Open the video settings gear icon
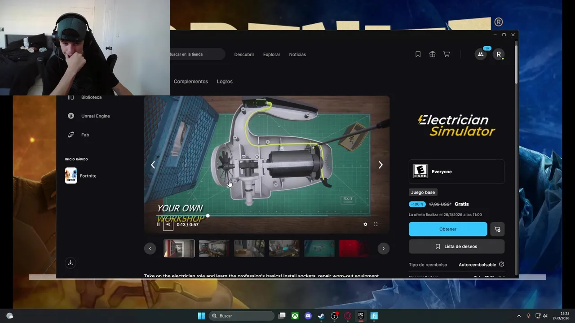575x323 pixels. [365, 224]
